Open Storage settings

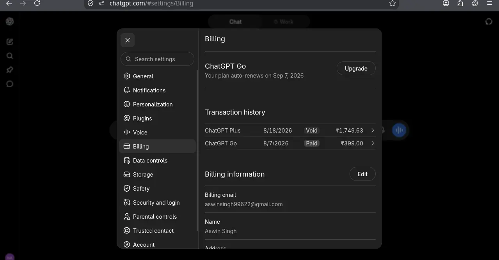click(x=157, y=174)
